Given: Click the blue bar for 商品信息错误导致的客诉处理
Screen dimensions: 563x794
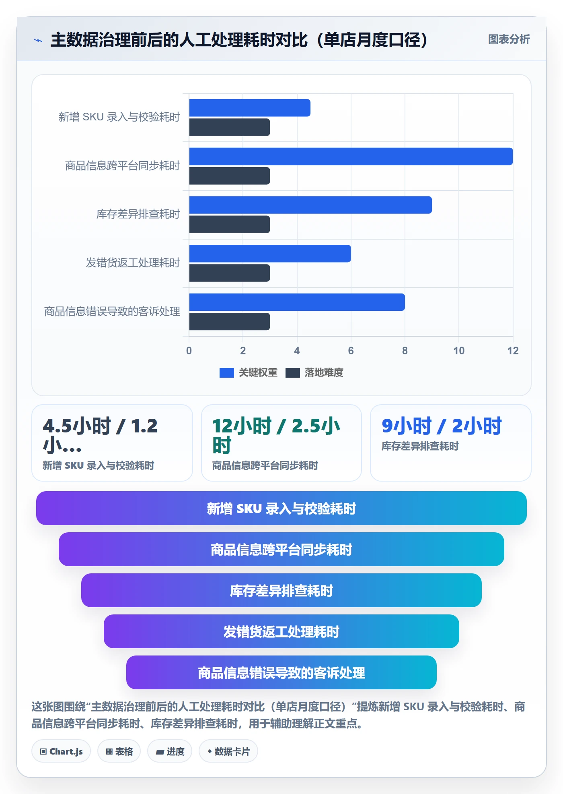Looking at the screenshot, I should (297, 302).
